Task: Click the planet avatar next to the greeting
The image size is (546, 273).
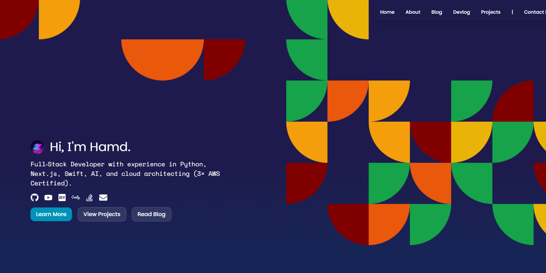Action: pyautogui.click(x=37, y=147)
